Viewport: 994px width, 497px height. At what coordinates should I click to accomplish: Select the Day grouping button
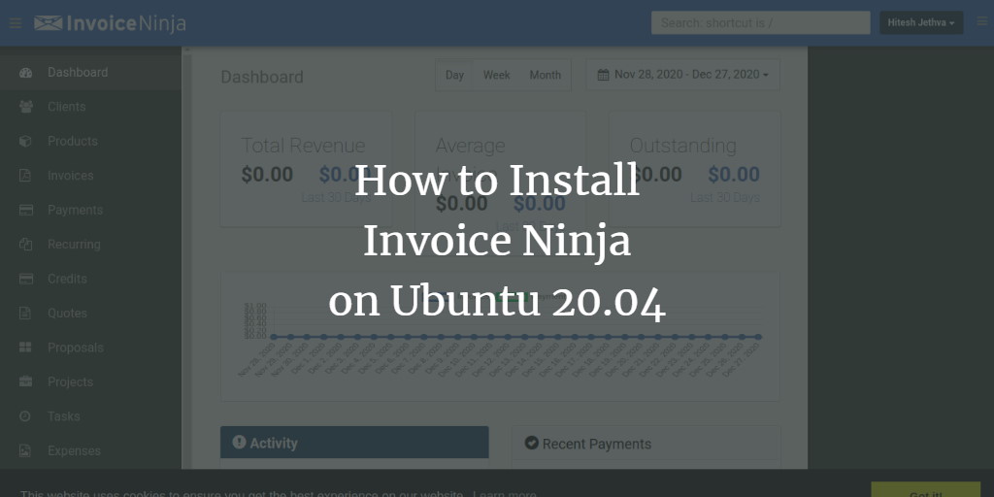454,75
